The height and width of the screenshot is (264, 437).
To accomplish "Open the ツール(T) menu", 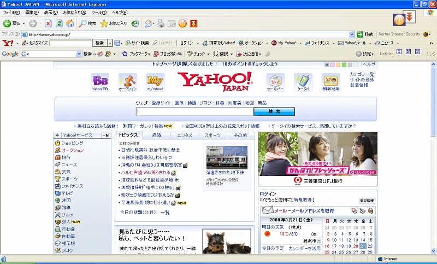I will [99, 13].
